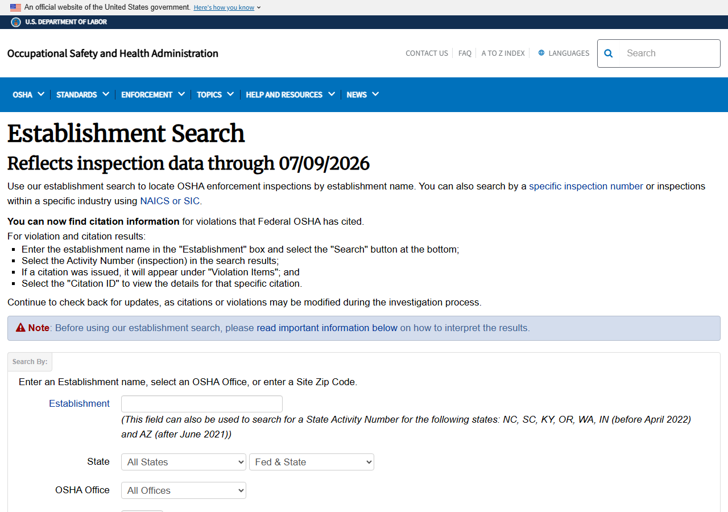Click the Establishment label link
The height and width of the screenshot is (512, 728).
pyautogui.click(x=79, y=403)
